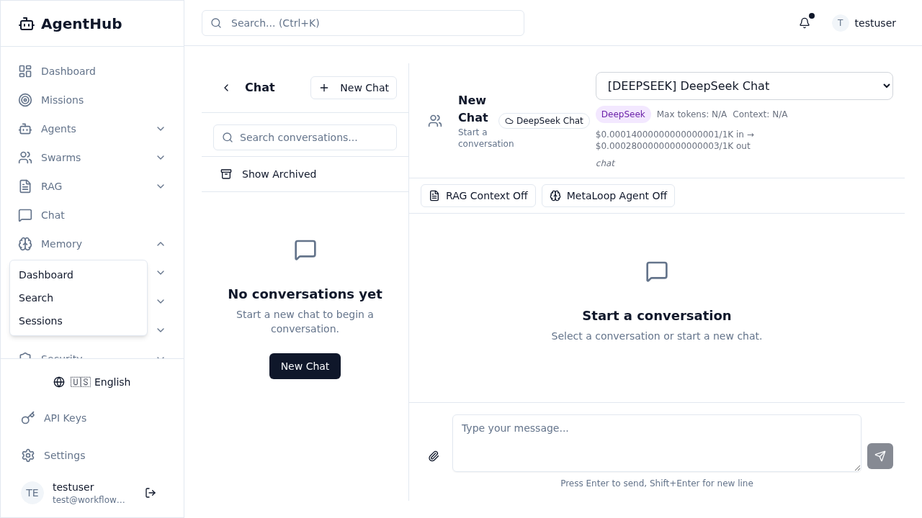
Task: Click the back arrow next to Chat
Action: (x=226, y=88)
